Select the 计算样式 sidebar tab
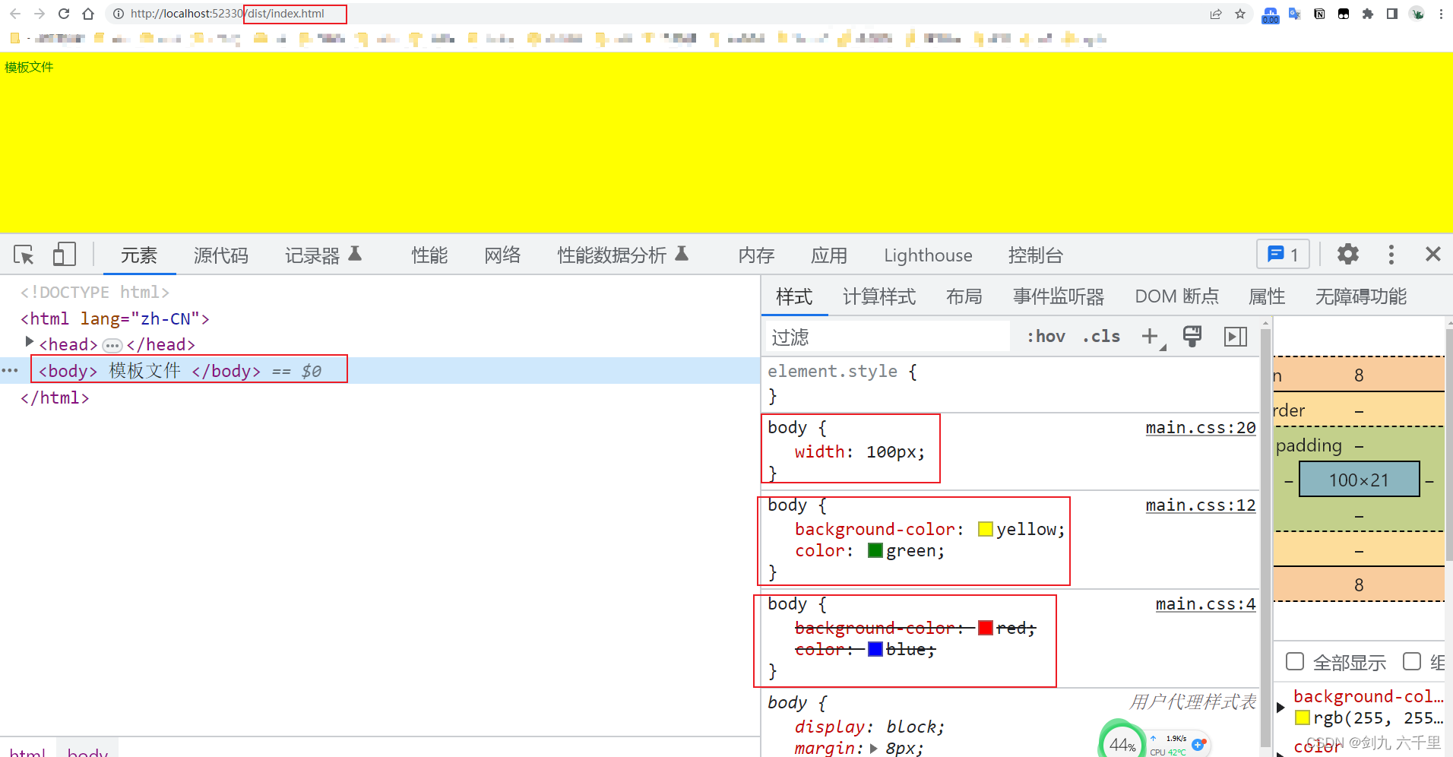Viewport: 1453px width, 757px height. [x=879, y=296]
